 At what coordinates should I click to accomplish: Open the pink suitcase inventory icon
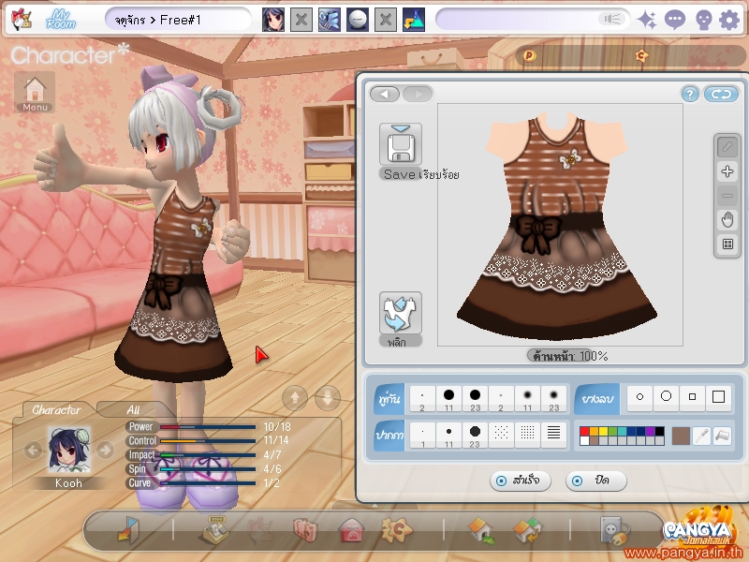(305, 530)
